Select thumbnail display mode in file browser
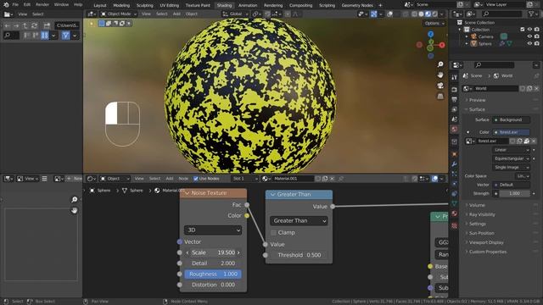 coord(45,36)
